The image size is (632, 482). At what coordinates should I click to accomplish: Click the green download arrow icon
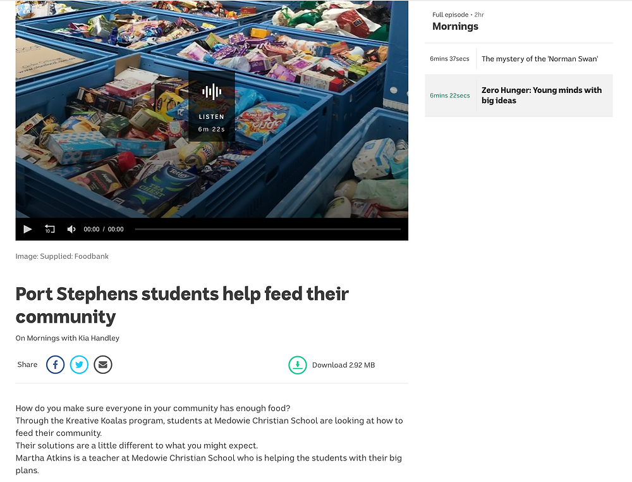coord(298,365)
